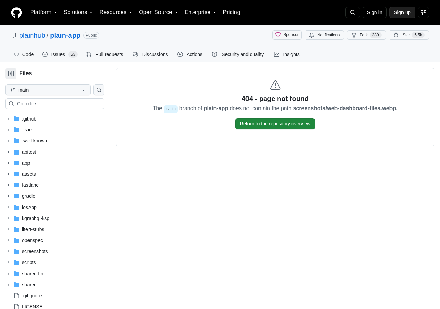Screen dimensions: 440x309
Task: Switch to the Discussions tab
Action: coord(150,54)
